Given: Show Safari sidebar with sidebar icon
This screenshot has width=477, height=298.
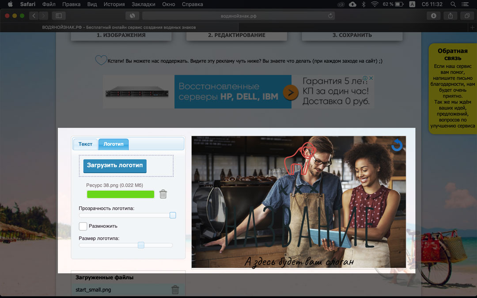Looking at the screenshot, I should [x=59, y=16].
